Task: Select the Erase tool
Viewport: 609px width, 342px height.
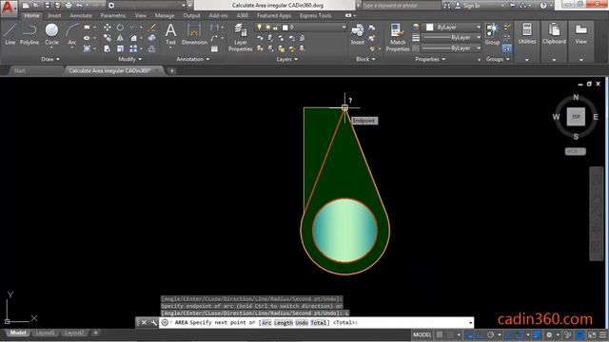Action: click(152, 28)
